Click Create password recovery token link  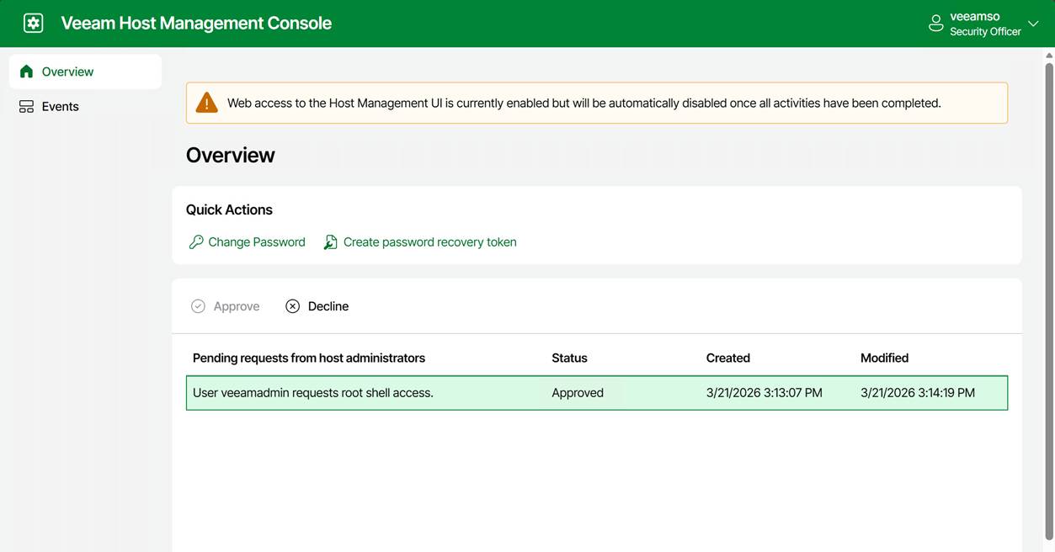[x=429, y=242]
